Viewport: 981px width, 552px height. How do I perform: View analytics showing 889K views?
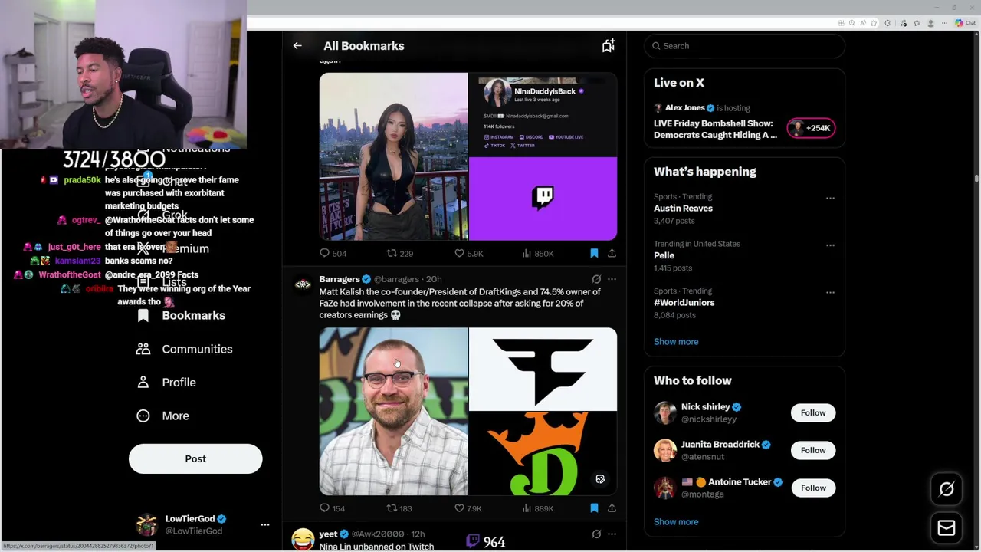click(537, 508)
